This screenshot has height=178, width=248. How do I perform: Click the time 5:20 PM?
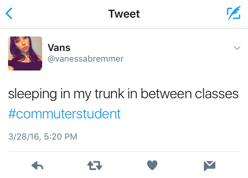60,137
